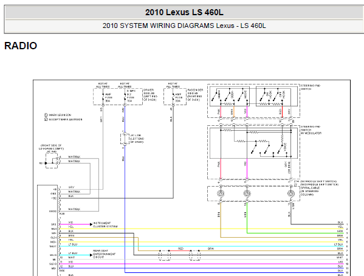Click the 'OFF HOOK' switch label
364x276 pixels.
click(x=282, y=94)
